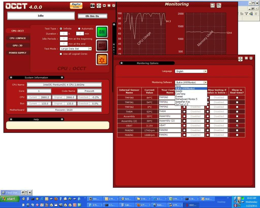The width and height of the screenshot is (260, 208).
Task: Switch to the CPU : LINPACK tab
Action: (x=18, y=38)
